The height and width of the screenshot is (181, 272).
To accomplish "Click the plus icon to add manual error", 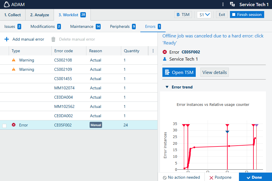I will pyautogui.click(x=7, y=39).
